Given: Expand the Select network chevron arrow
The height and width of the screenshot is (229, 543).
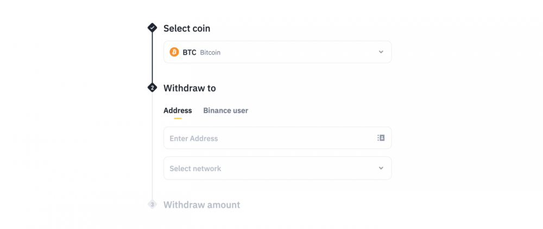Looking at the screenshot, I should click(x=381, y=168).
